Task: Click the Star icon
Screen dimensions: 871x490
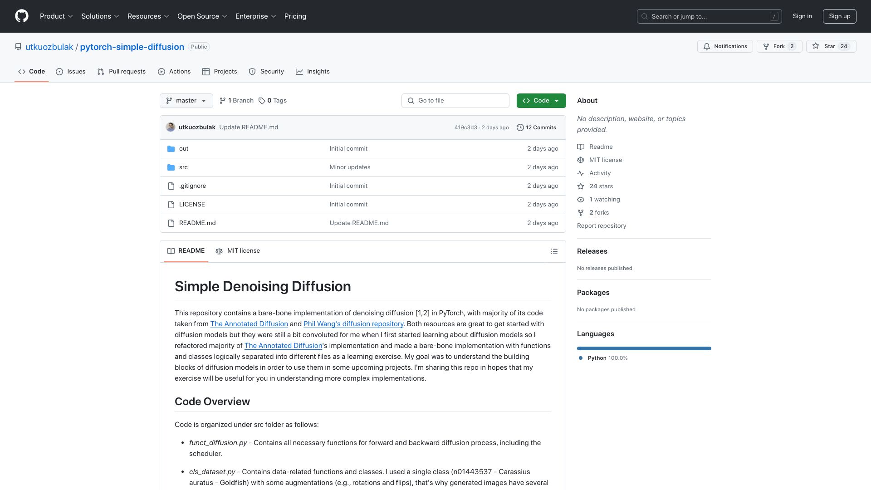Action: [816, 46]
